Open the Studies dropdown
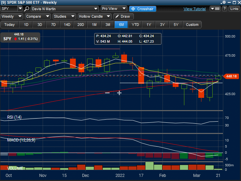The image size is (241, 181). pos(64,16)
